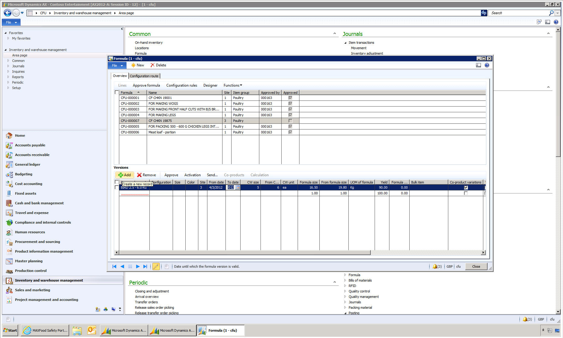Screen dimensions: 563x338
Task: Click the area page vertical scrollbar
Action: pyautogui.click(x=558, y=94)
